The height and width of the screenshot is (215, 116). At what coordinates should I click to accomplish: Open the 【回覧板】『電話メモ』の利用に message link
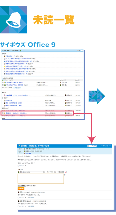click(x=16, y=113)
